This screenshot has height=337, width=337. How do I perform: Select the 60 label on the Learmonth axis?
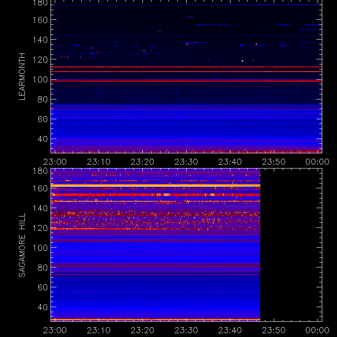click(43, 119)
